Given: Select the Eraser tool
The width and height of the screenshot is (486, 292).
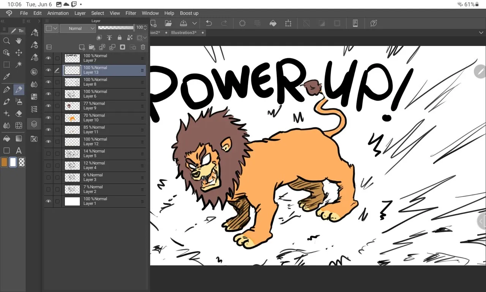Looking at the screenshot, I should pos(19,113).
